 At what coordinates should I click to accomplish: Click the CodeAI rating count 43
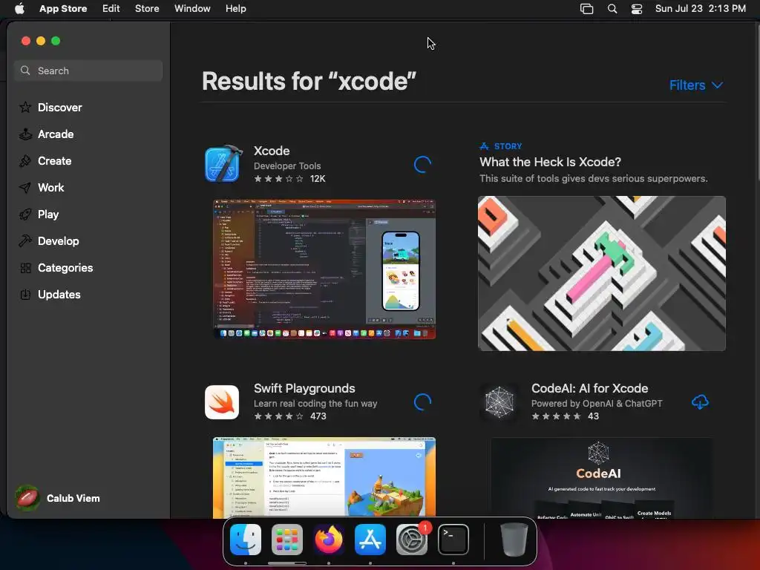(x=593, y=416)
